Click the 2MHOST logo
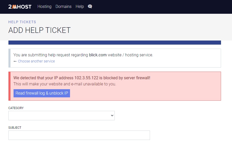Image resolution: width=232 pixels, height=144 pixels. (20, 7)
